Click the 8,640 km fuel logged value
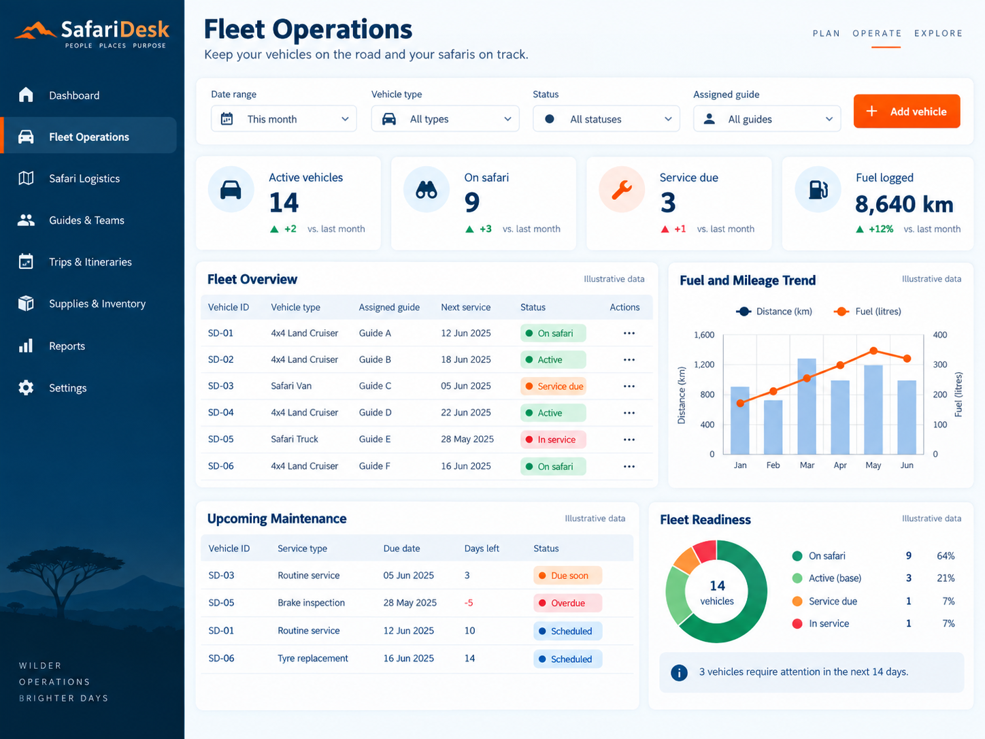Viewport: 985px width, 739px height. 904,203
